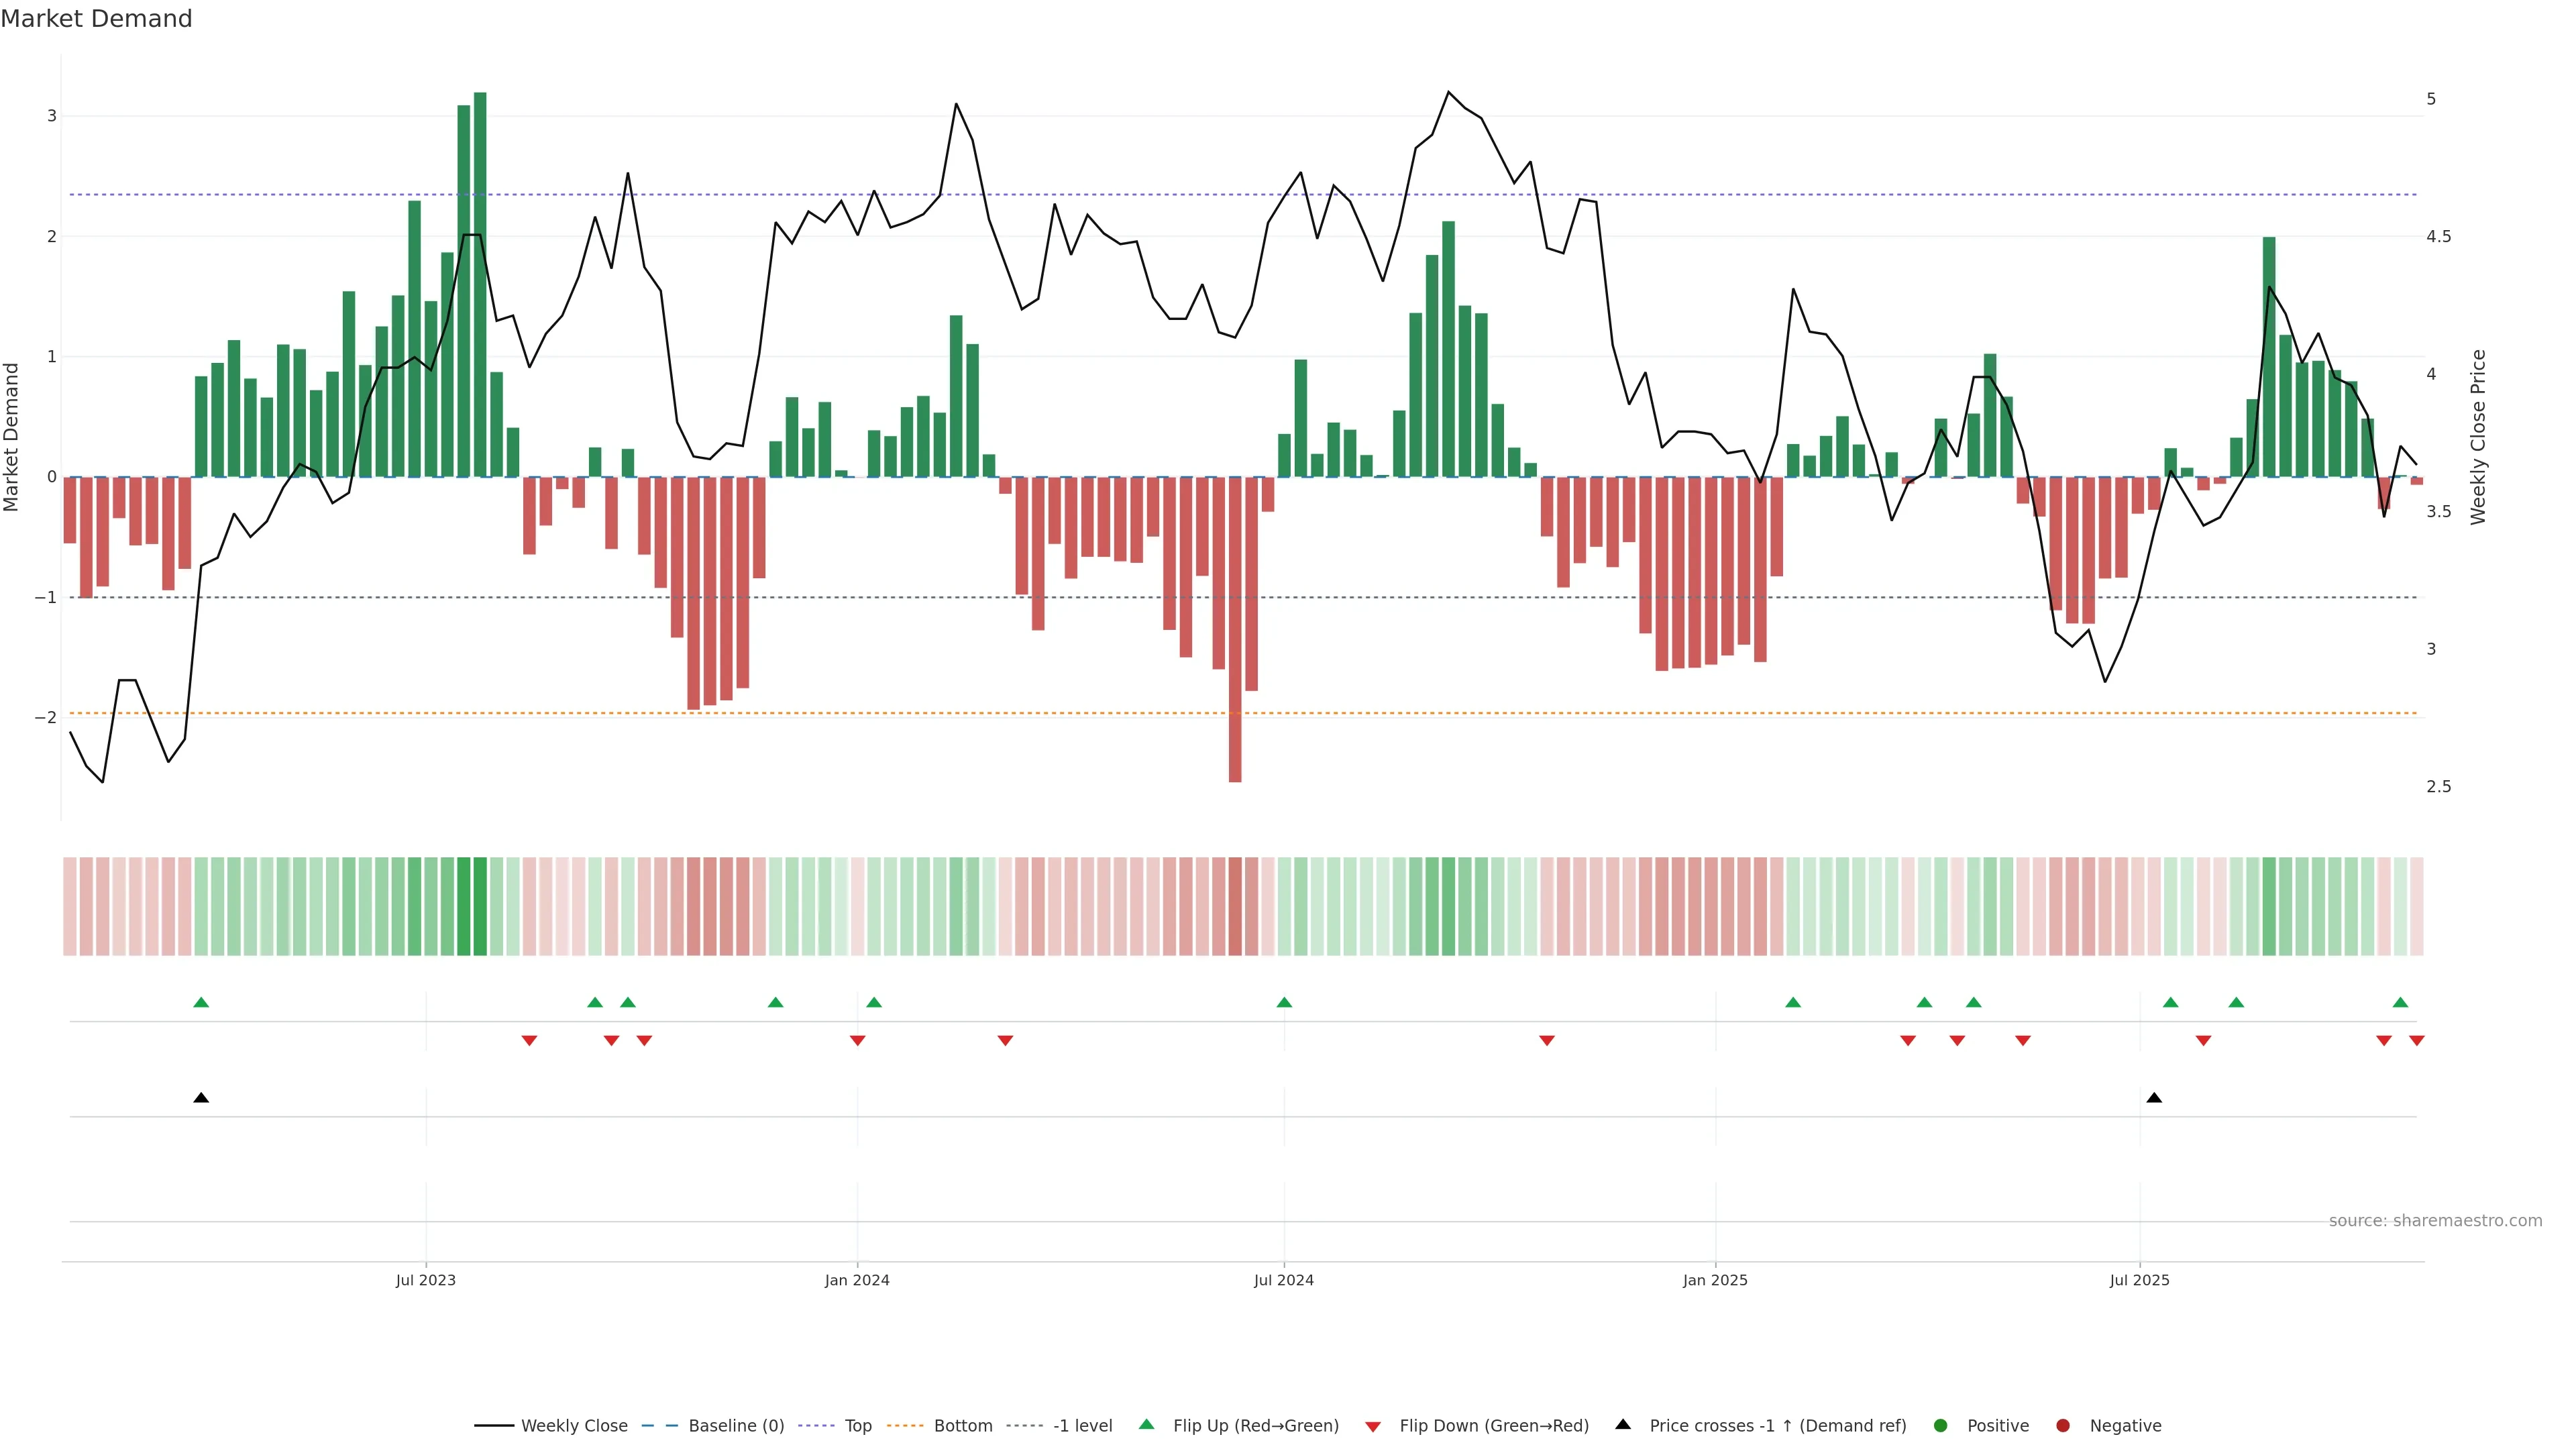Click the green Flip Up legend triangle

pos(1147,1424)
